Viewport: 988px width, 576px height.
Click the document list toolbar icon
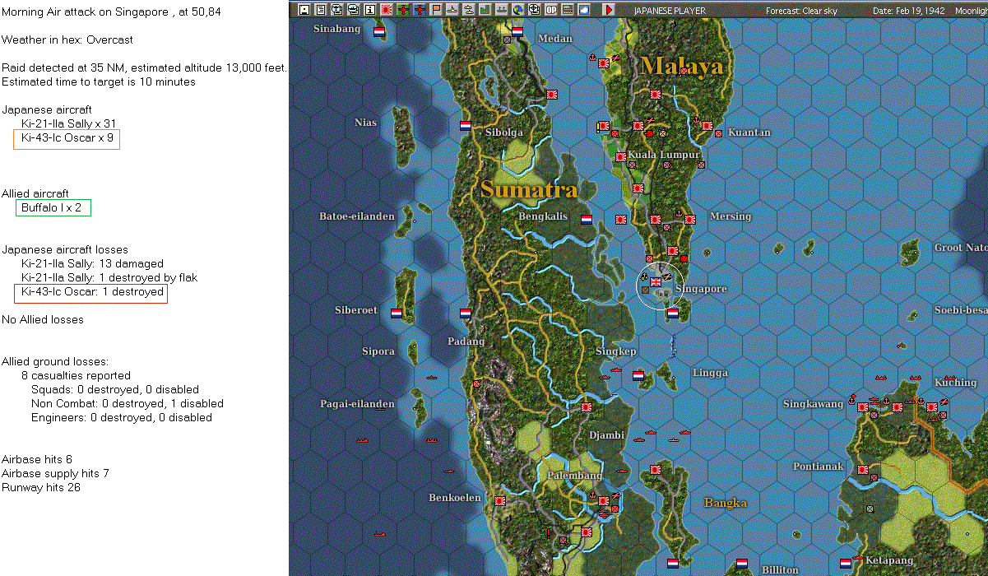pyautogui.click(x=320, y=10)
